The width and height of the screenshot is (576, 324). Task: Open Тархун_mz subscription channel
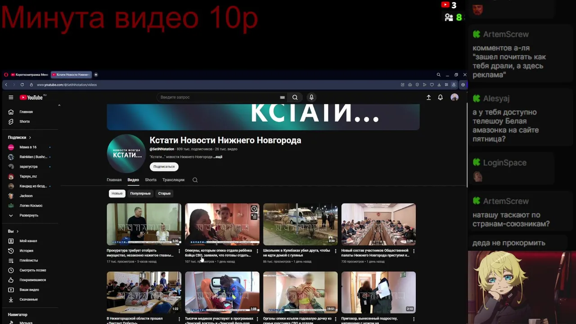point(29,176)
